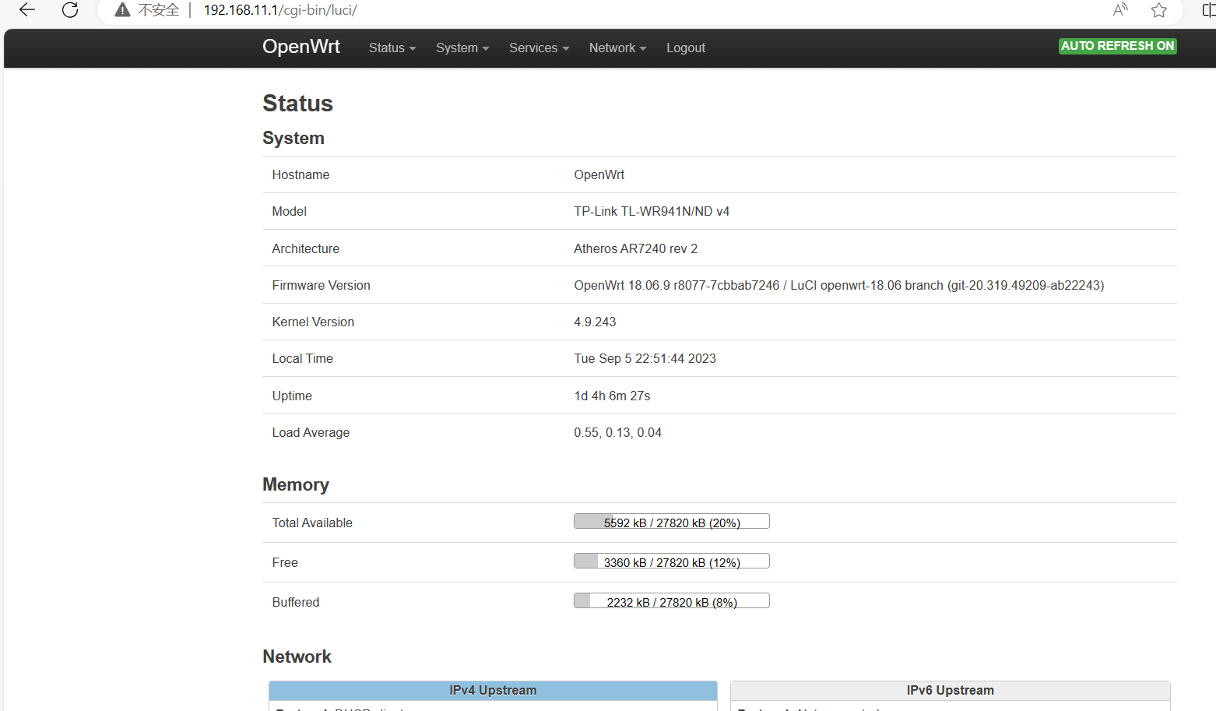
Task: Click the browser address bar
Action: pyautogui.click(x=545, y=10)
